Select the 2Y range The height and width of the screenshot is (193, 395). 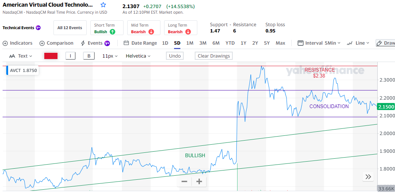(255, 43)
